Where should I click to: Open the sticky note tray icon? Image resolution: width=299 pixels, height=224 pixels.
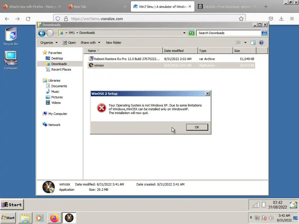(293, 205)
